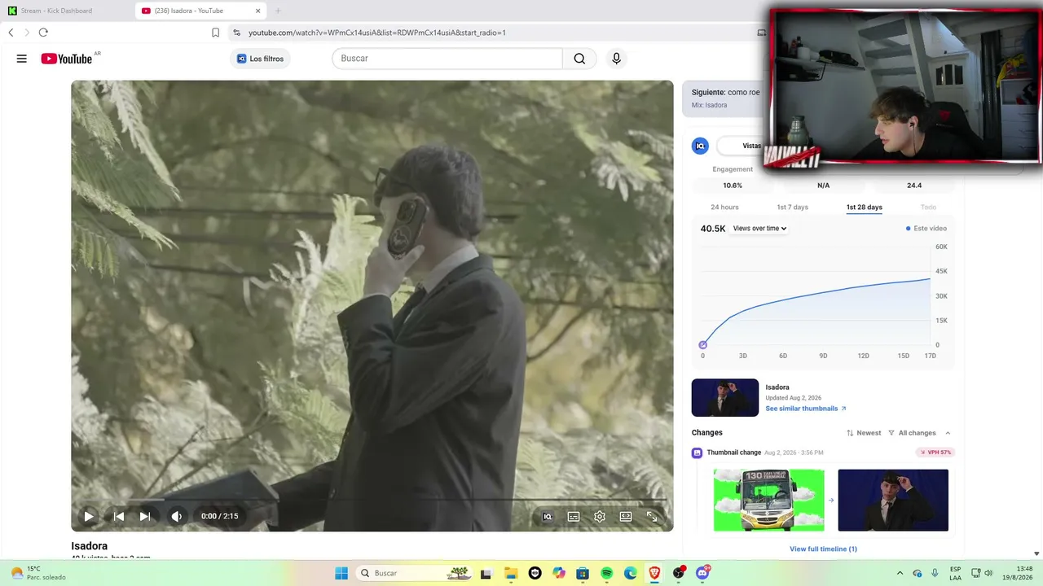Switch chart range to 24 hours
The height and width of the screenshot is (586, 1043).
pyautogui.click(x=724, y=208)
